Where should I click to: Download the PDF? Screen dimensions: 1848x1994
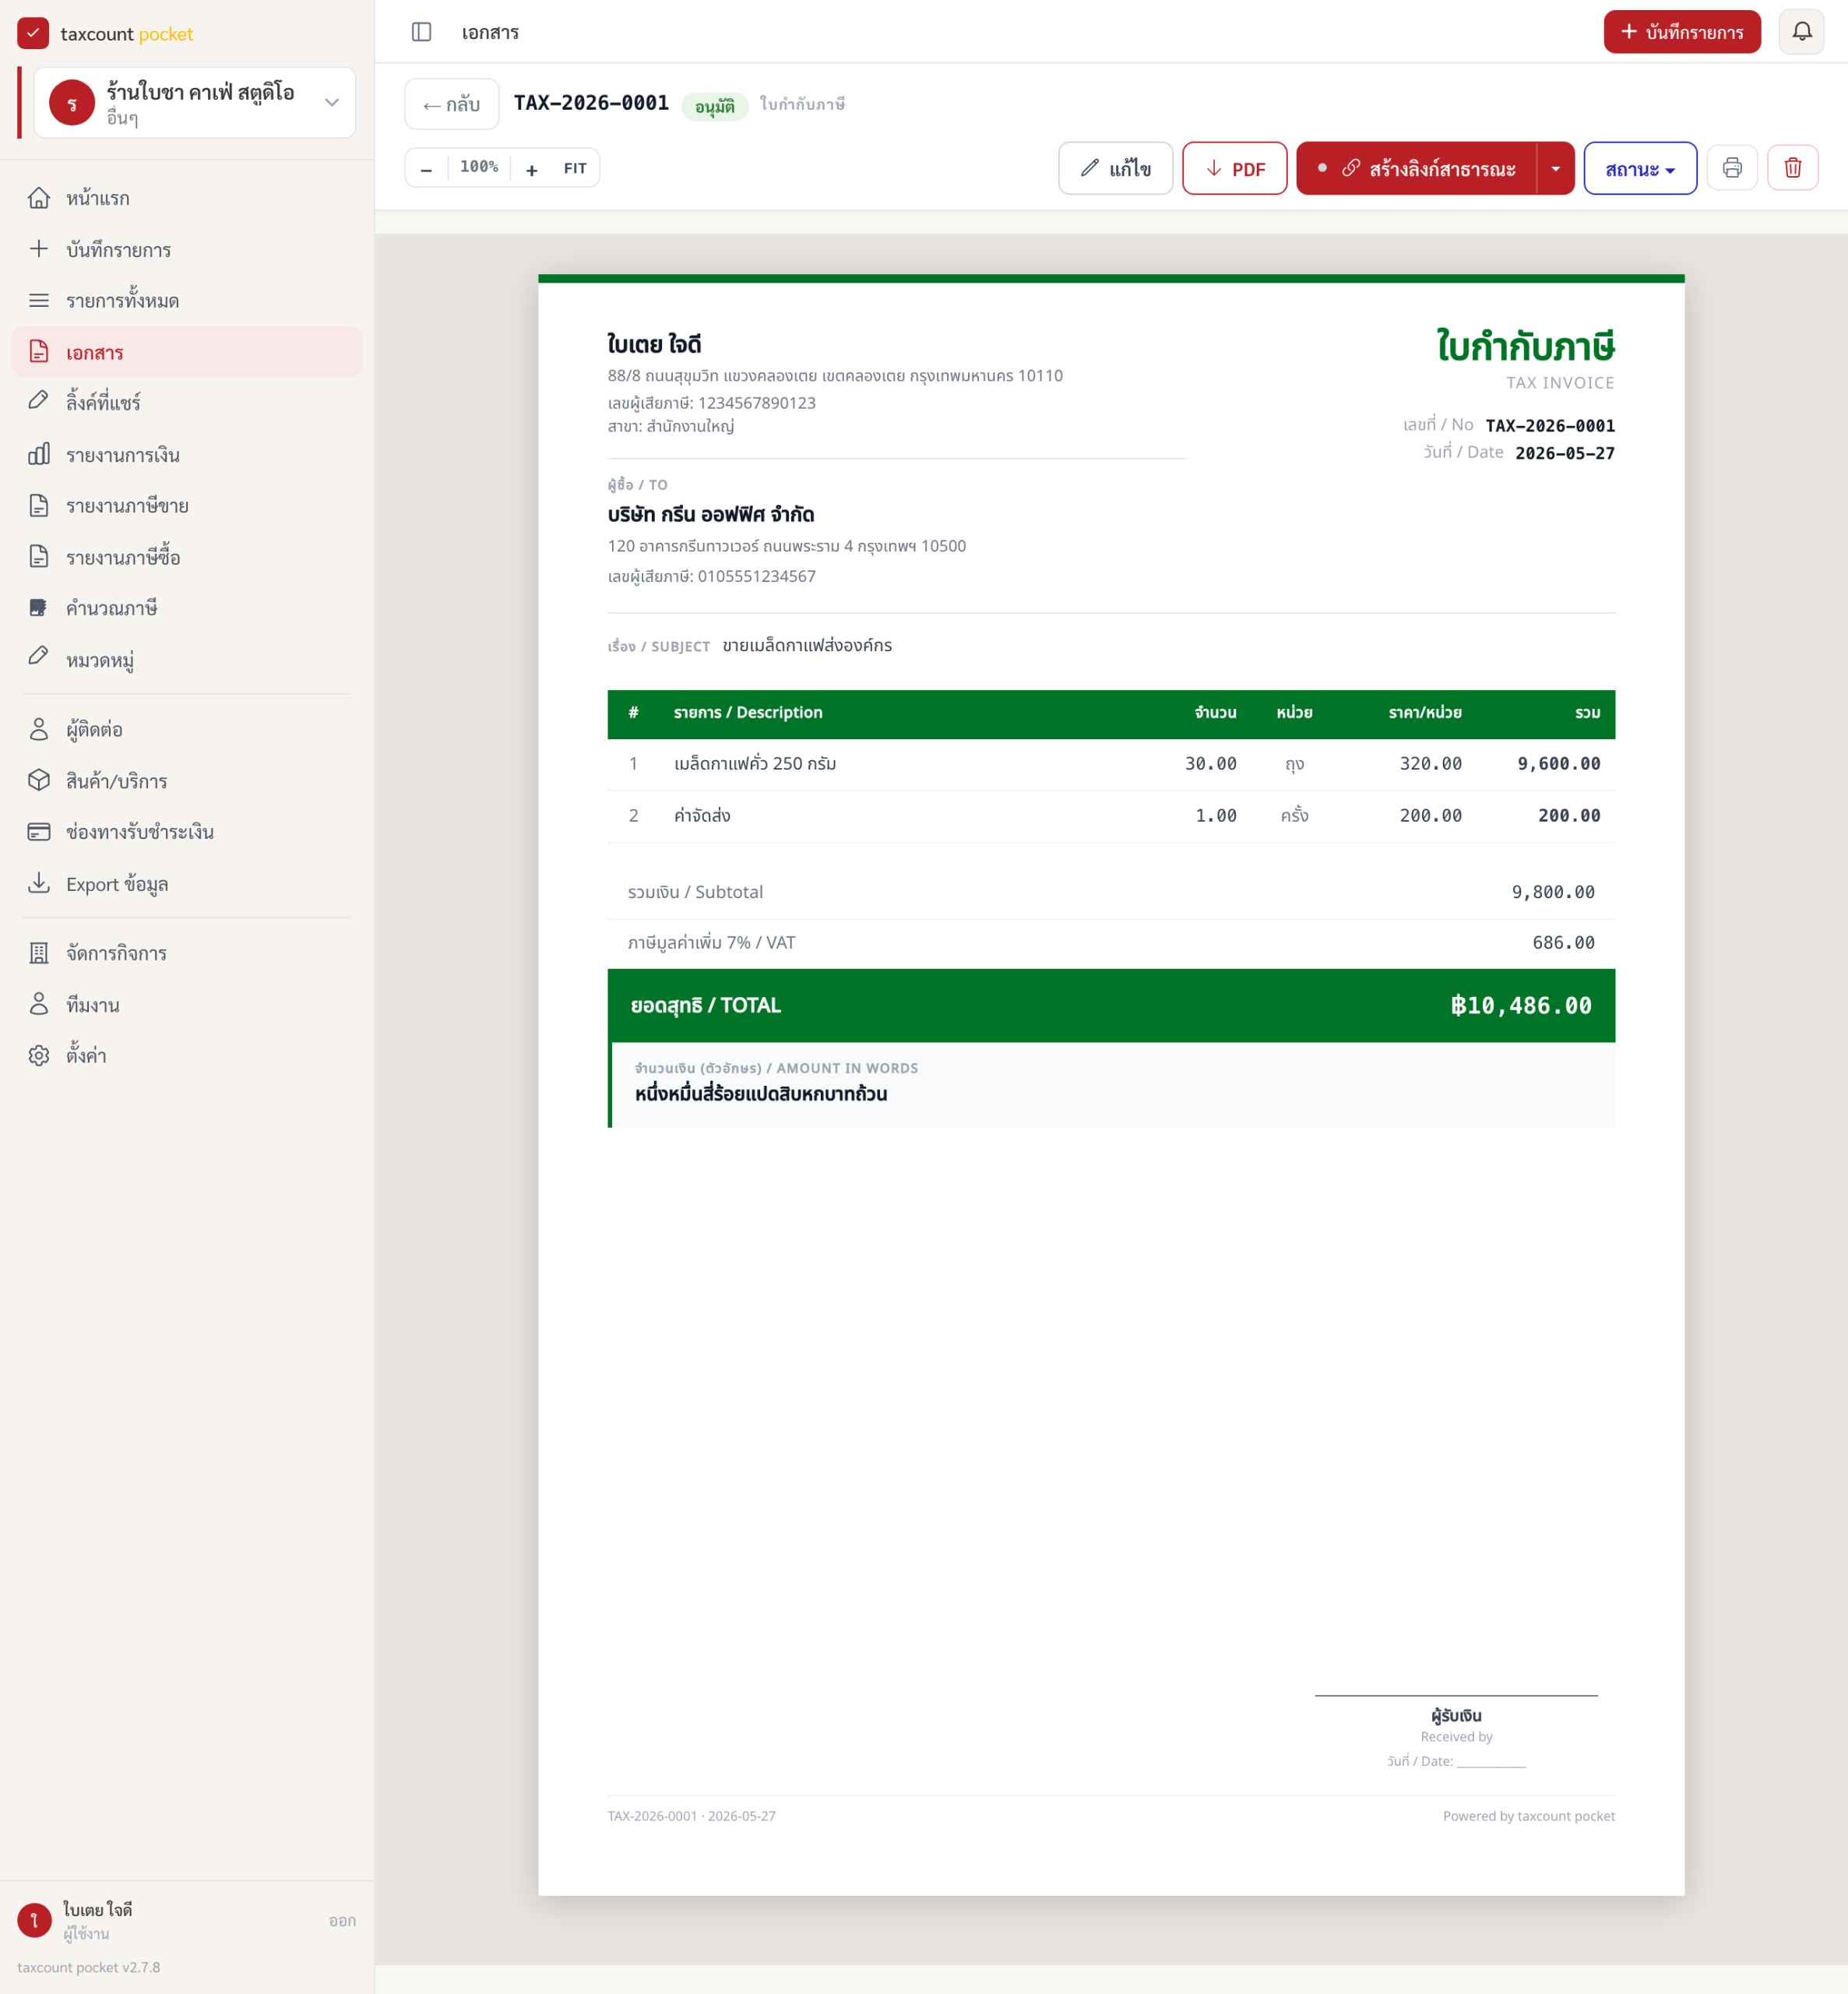point(1234,168)
